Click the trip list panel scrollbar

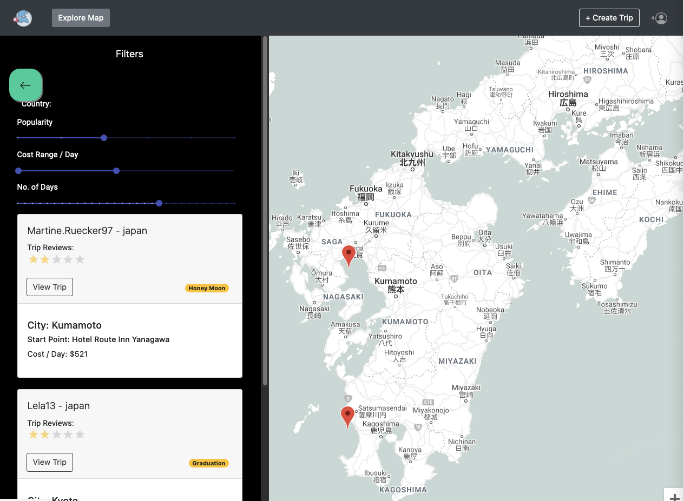[x=265, y=211]
